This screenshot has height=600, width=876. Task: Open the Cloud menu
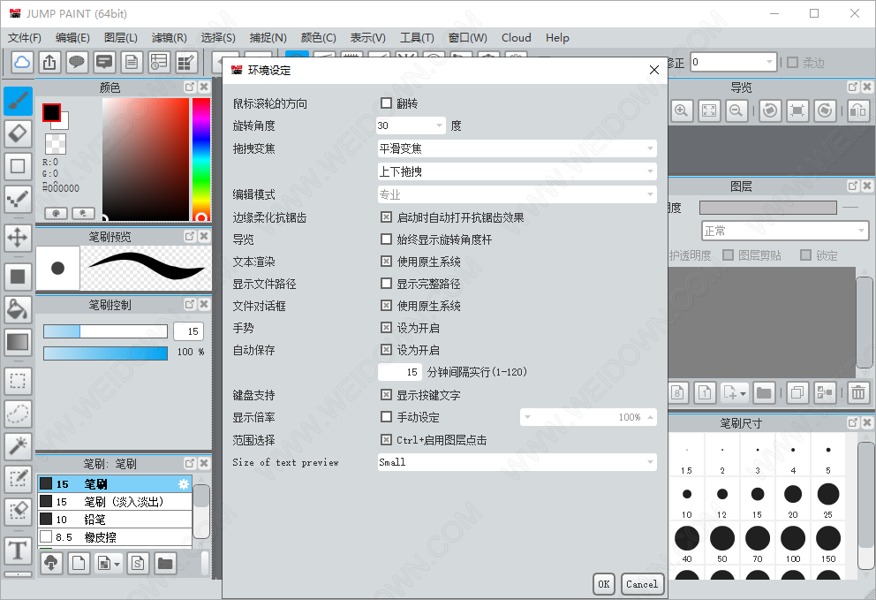pos(517,37)
